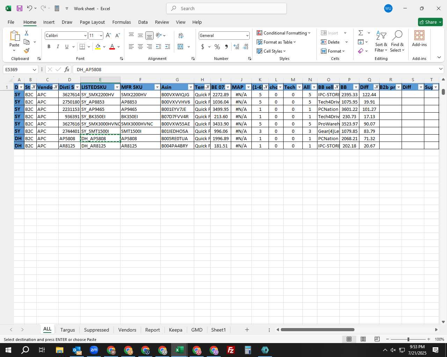Click the Font Color A swatch

pyautogui.click(x=112, y=47)
